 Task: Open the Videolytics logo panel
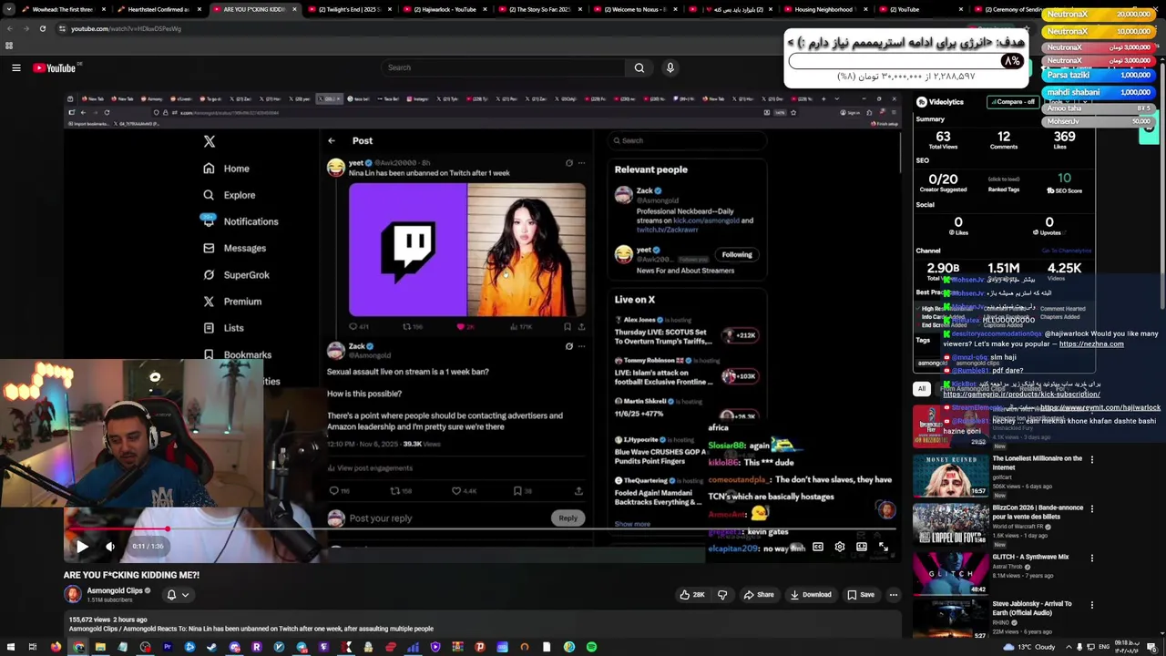[940, 102]
